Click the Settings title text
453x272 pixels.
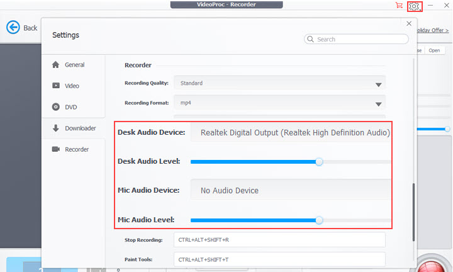65,35
